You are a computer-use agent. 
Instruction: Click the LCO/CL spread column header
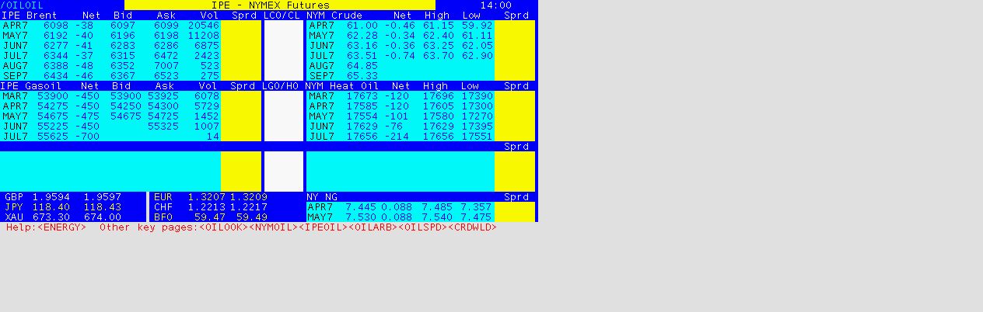282,16
